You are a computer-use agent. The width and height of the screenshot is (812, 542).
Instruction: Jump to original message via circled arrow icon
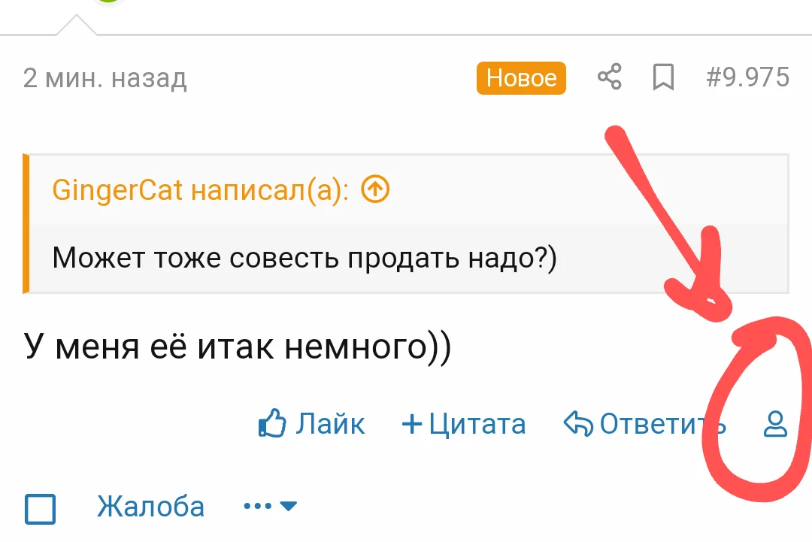(x=374, y=189)
